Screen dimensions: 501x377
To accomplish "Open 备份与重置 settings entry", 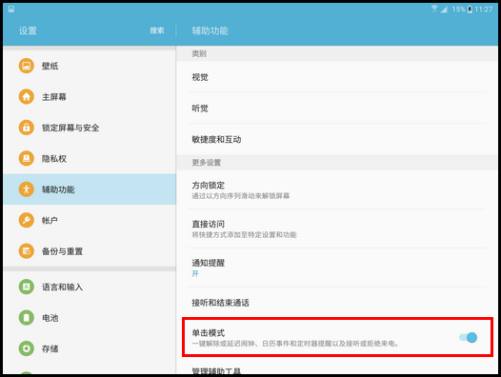I will tap(90, 251).
